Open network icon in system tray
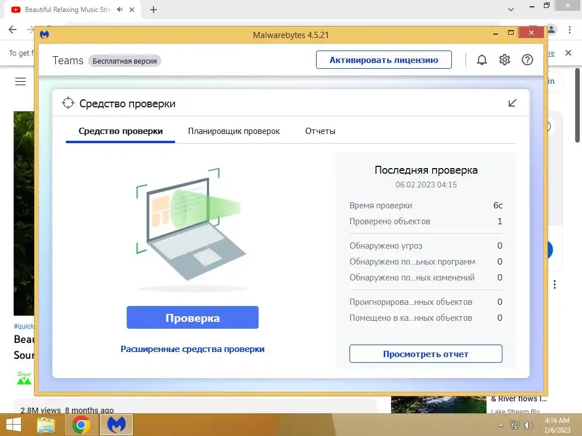This screenshot has width=582, height=436. tap(515, 425)
